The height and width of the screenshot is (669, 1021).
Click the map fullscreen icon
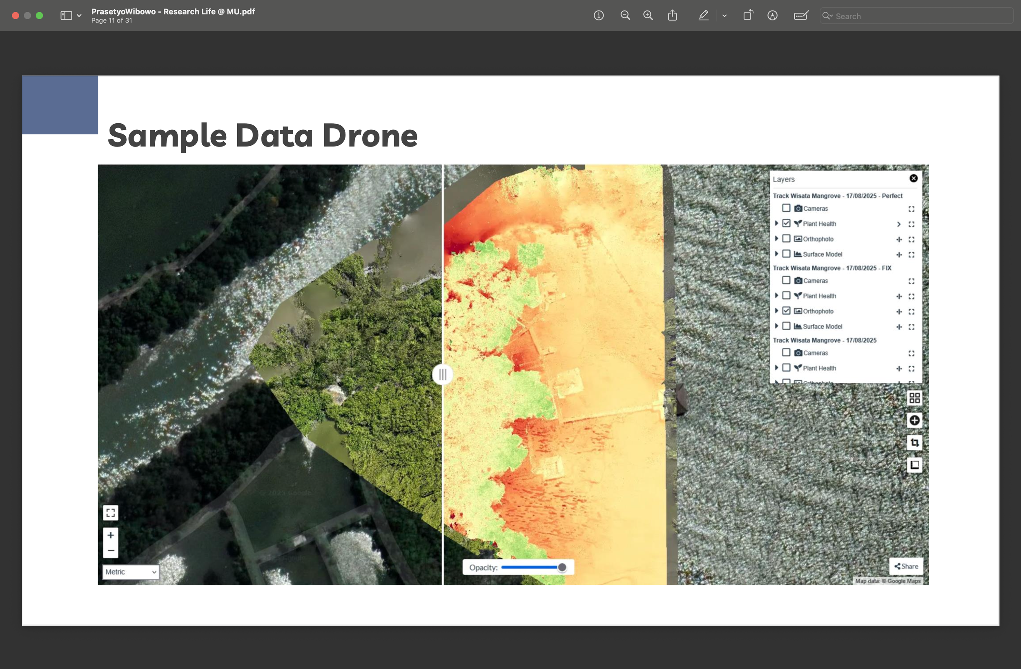[111, 513]
